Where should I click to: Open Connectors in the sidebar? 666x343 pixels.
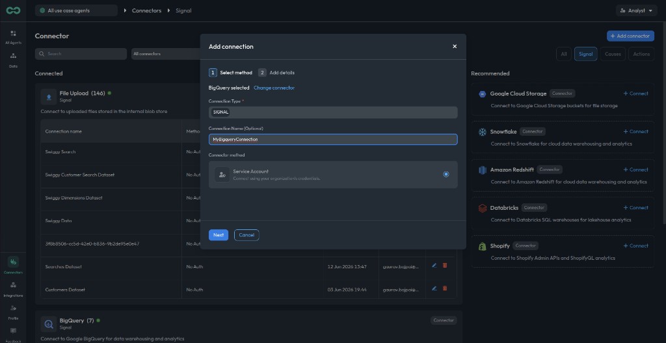[x=13, y=265]
